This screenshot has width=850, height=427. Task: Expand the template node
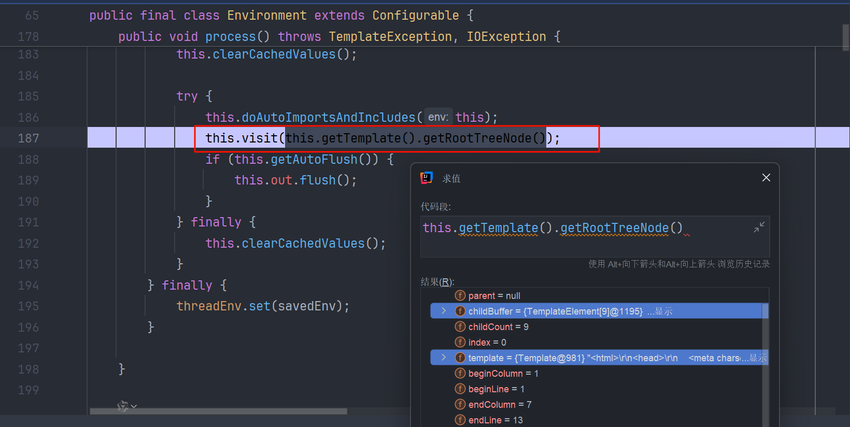(x=444, y=358)
